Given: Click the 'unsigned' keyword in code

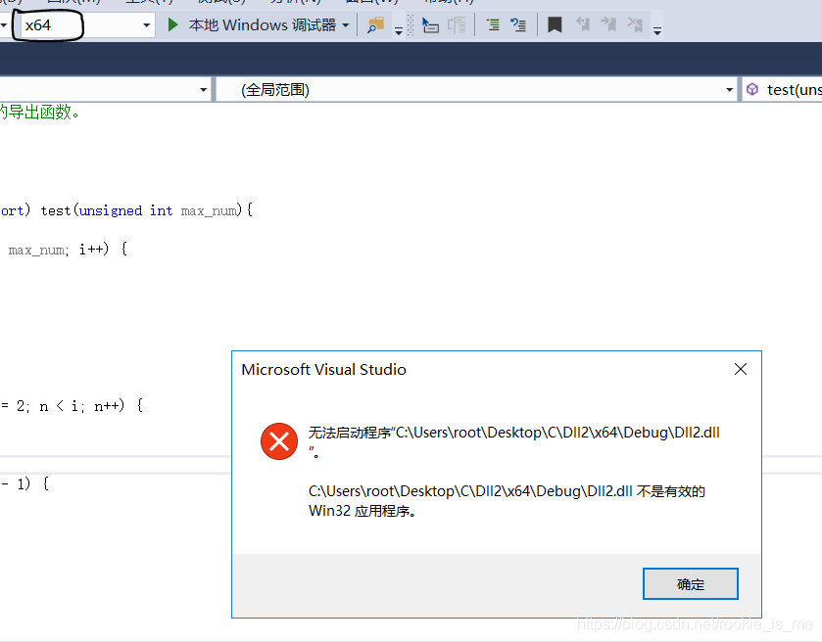Looking at the screenshot, I should (111, 210).
